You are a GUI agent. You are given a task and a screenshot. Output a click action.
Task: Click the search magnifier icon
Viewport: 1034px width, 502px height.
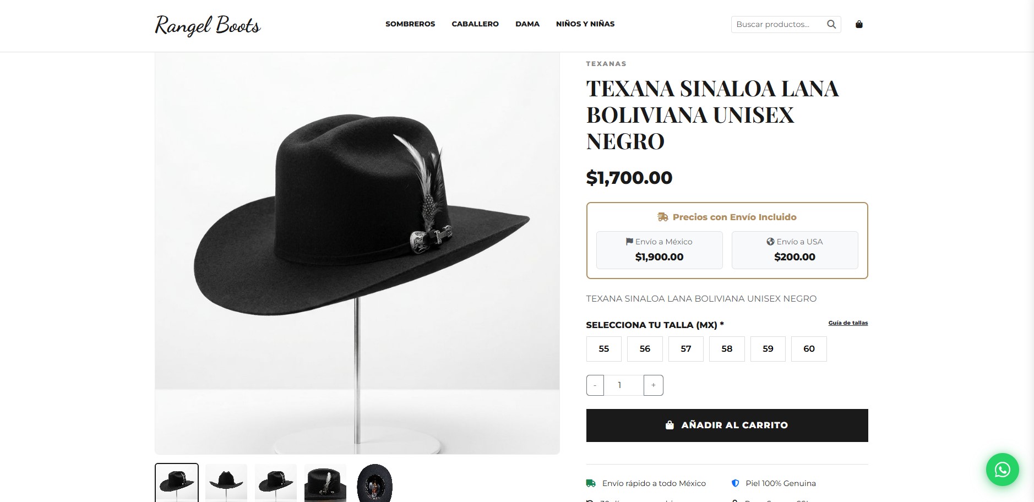[831, 24]
